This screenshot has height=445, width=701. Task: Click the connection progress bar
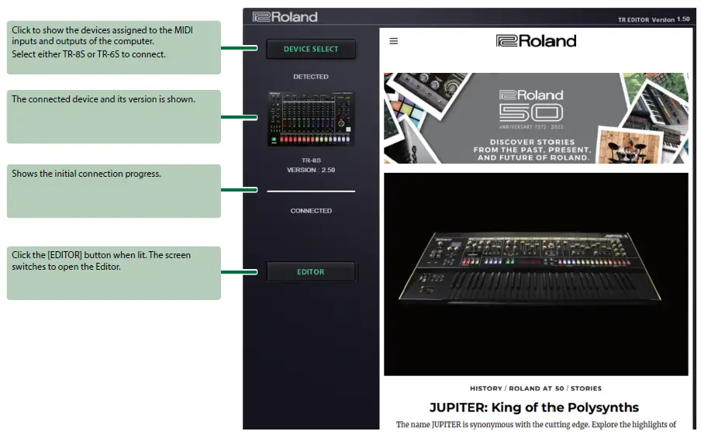coord(311,191)
